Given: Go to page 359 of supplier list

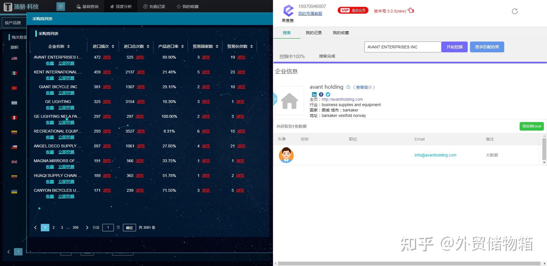Looking at the screenshot, I should click(75, 228).
